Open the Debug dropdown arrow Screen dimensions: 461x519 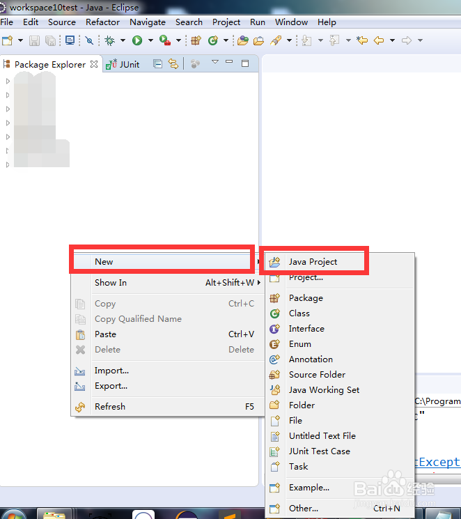tap(123, 40)
